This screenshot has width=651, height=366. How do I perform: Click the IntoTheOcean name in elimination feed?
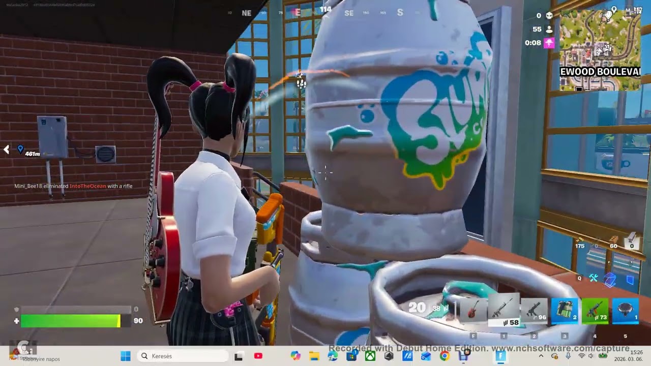point(88,186)
